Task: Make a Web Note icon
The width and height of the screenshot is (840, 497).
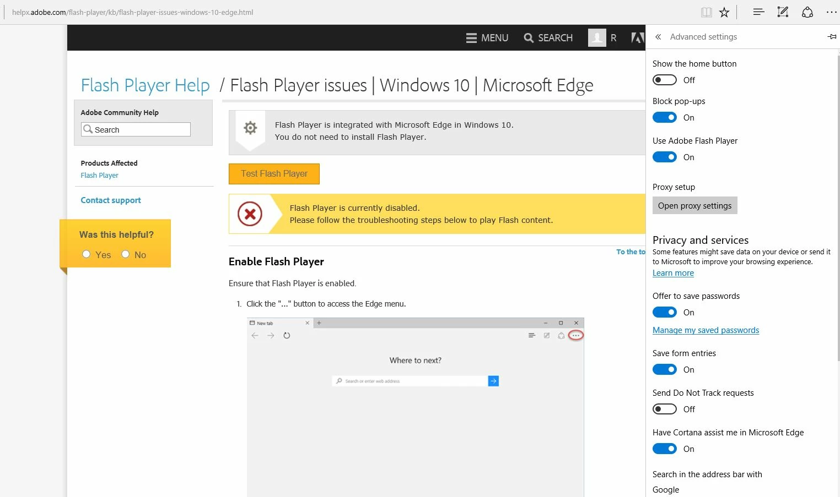Action: (783, 12)
